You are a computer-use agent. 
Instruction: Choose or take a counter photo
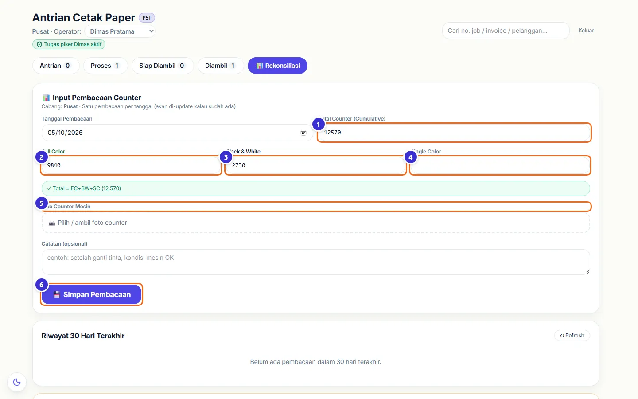click(x=316, y=223)
